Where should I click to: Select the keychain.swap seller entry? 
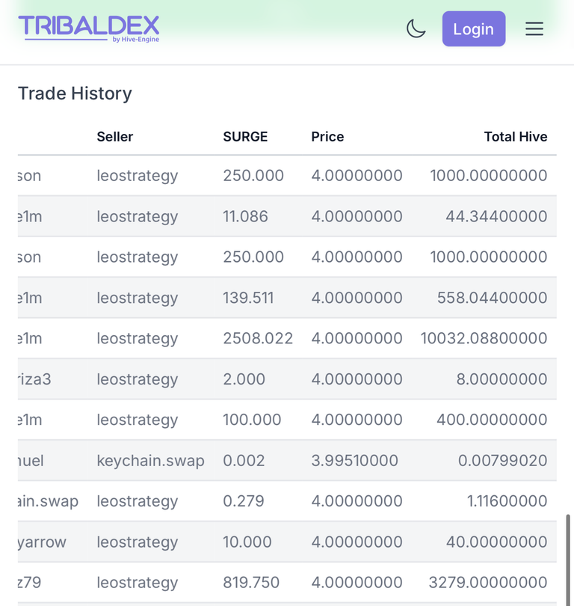click(x=150, y=461)
